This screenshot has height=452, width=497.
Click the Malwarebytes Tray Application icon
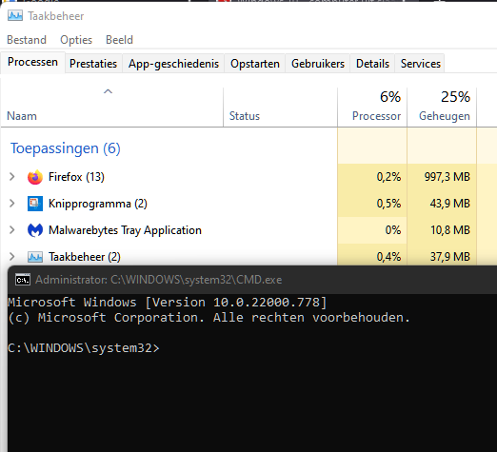click(35, 230)
